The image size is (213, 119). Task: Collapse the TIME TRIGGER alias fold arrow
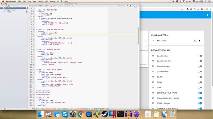tap(34, 10)
